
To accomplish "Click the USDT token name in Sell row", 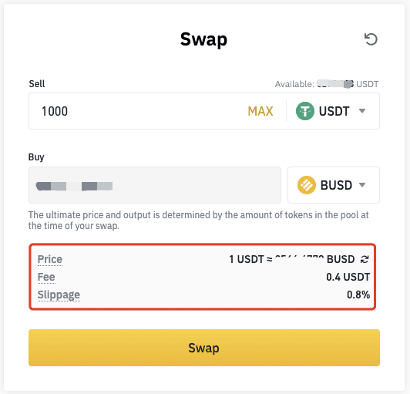I will click(334, 111).
